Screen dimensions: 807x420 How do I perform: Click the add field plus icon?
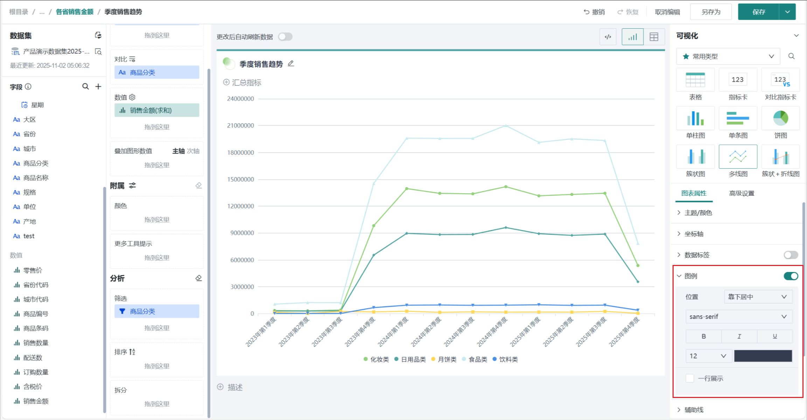[98, 86]
